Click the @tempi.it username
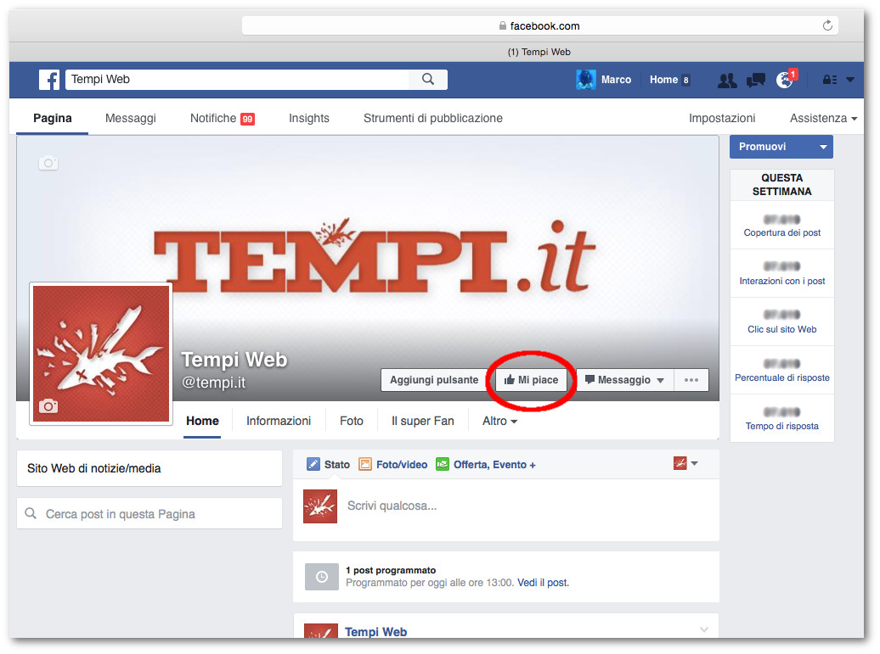The image size is (880, 654). 213,383
